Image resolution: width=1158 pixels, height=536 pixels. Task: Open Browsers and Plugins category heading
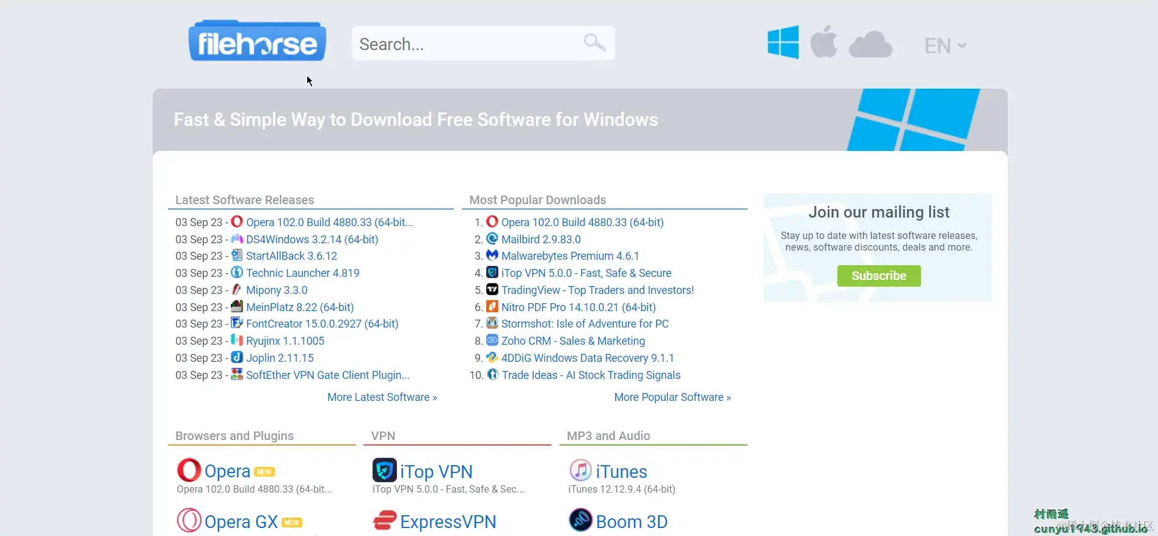[235, 436]
